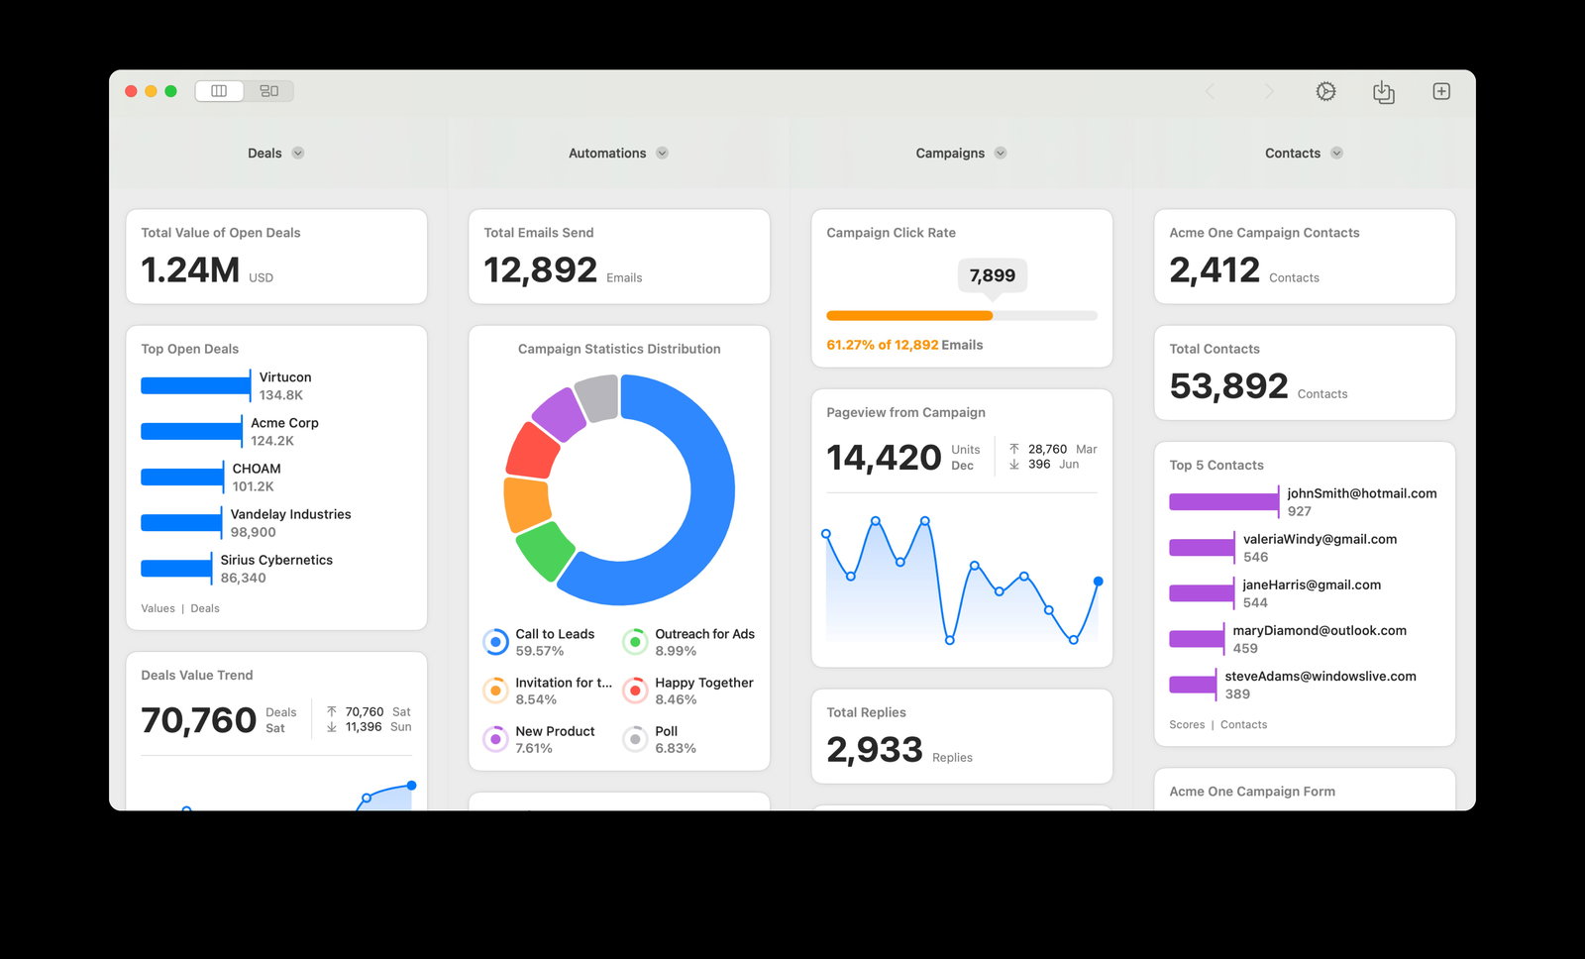Click the Values link under Top Open Deals
1585x959 pixels.
pyautogui.click(x=158, y=608)
